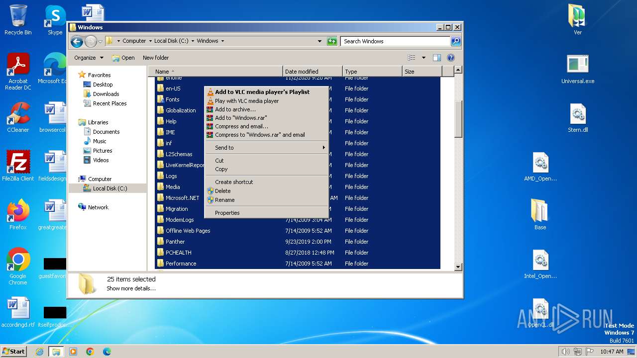Image resolution: width=637 pixels, height=358 pixels.
Task: Open the Firefox desktop shortcut
Action: tap(18, 214)
